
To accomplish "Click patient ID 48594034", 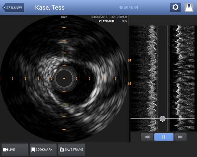I will tap(128, 7).
